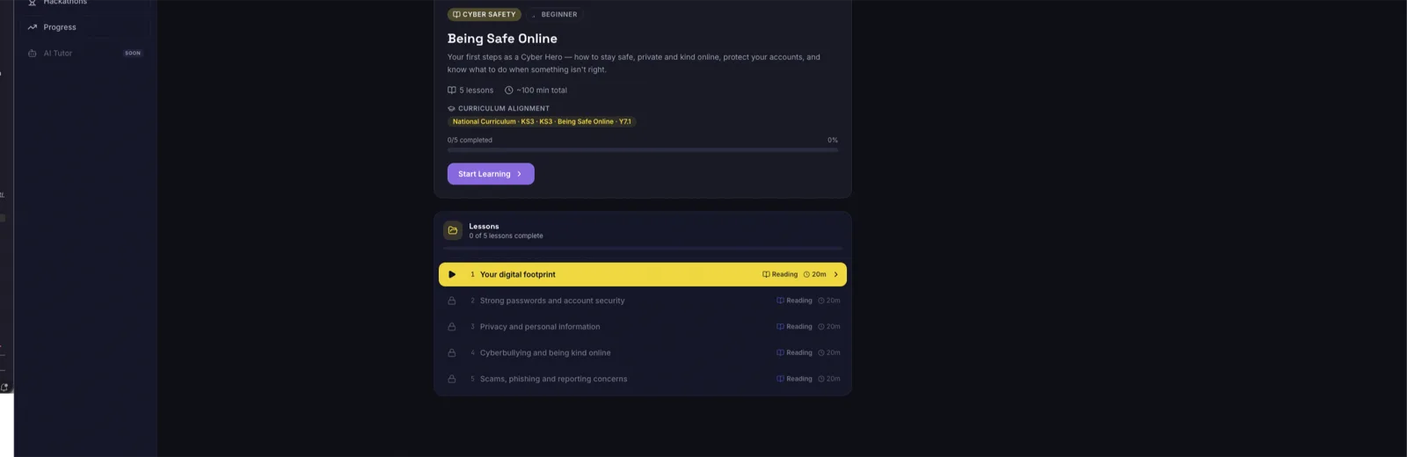Click lock icon for Cyberbullying lesson

point(452,352)
